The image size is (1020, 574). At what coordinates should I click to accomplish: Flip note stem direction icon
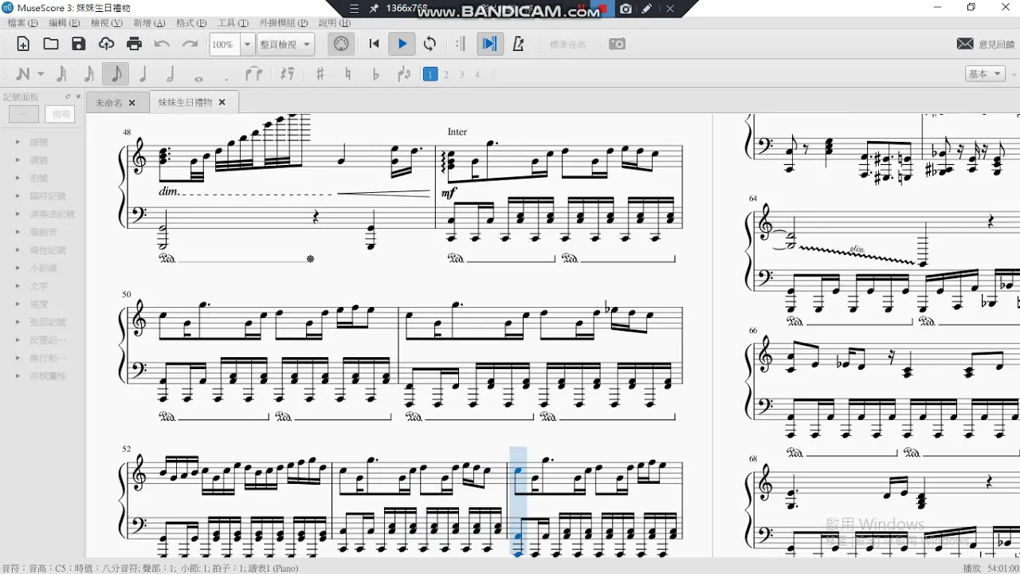(x=404, y=74)
